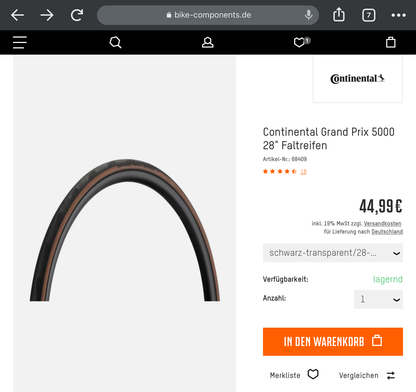Change delivery country via Deutschland link

click(387, 232)
